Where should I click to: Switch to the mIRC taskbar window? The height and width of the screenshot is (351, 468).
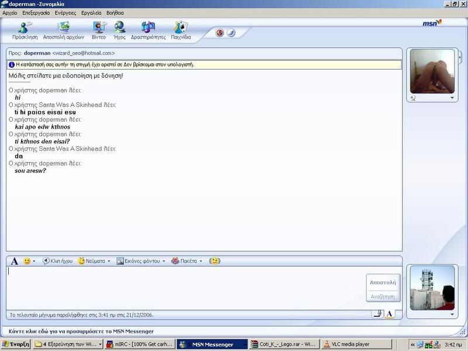tap(140, 344)
